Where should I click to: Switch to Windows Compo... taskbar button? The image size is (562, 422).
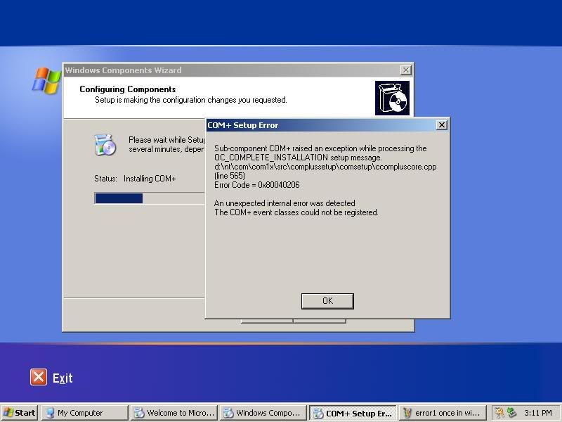(x=263, y=413)
